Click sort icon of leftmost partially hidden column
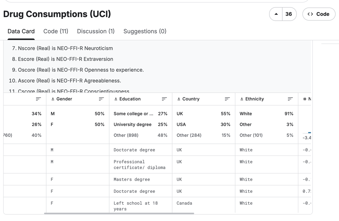 38,99
